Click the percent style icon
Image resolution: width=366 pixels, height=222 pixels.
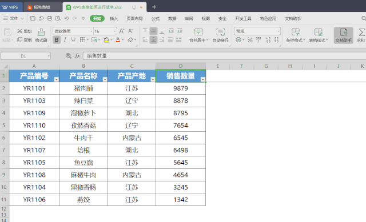tap(250, 40)
